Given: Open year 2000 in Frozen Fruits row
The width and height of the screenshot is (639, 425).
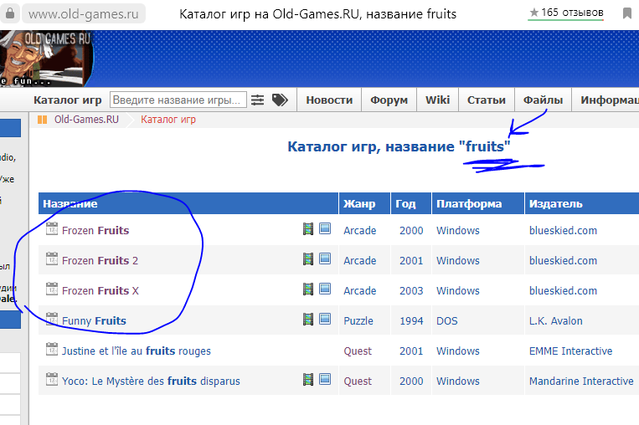Looking at the screenshot, I should [x=411, y=230].
